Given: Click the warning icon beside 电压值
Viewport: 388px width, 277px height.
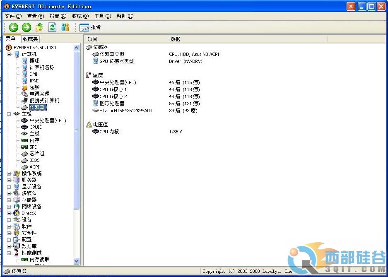Looking at the screenshot, I should 89,124.
